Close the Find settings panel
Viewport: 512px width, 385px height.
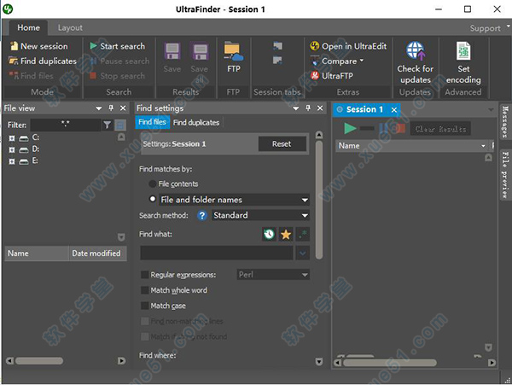coord(320,108)
